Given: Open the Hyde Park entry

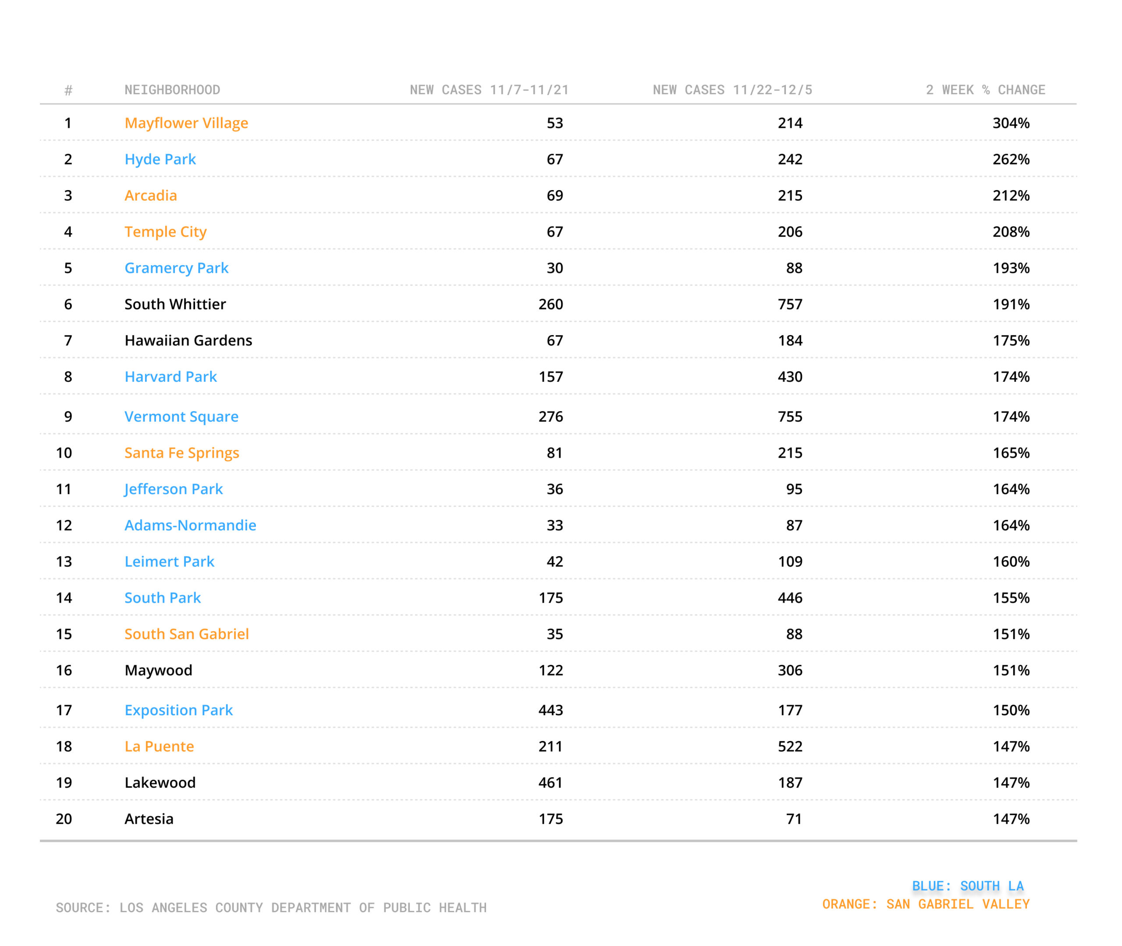Looking at the screenshot, I should click(160, 159).
